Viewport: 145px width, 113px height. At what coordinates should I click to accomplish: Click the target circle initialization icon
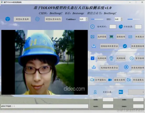[x=37, y=19]
